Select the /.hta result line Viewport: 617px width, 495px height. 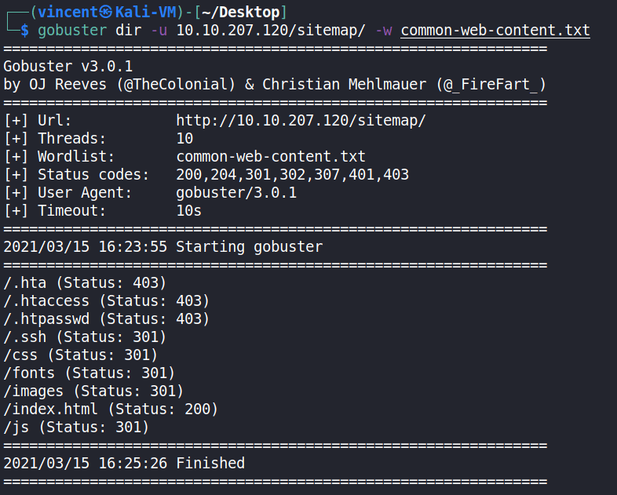85,282
